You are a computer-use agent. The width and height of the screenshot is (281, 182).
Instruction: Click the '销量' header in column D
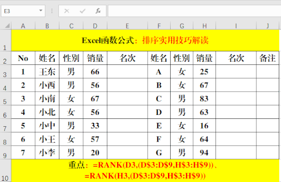[x=95, y=58]
